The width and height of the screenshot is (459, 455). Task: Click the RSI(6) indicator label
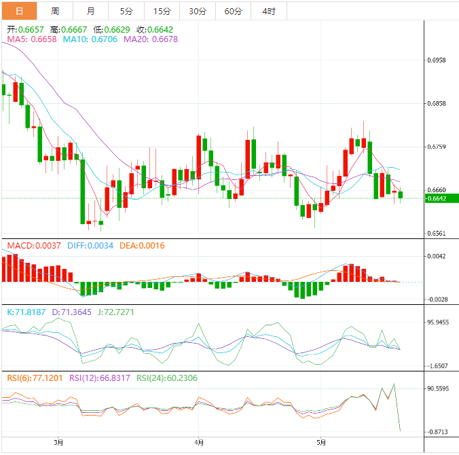pyautogui.click(x=34, y=378)
